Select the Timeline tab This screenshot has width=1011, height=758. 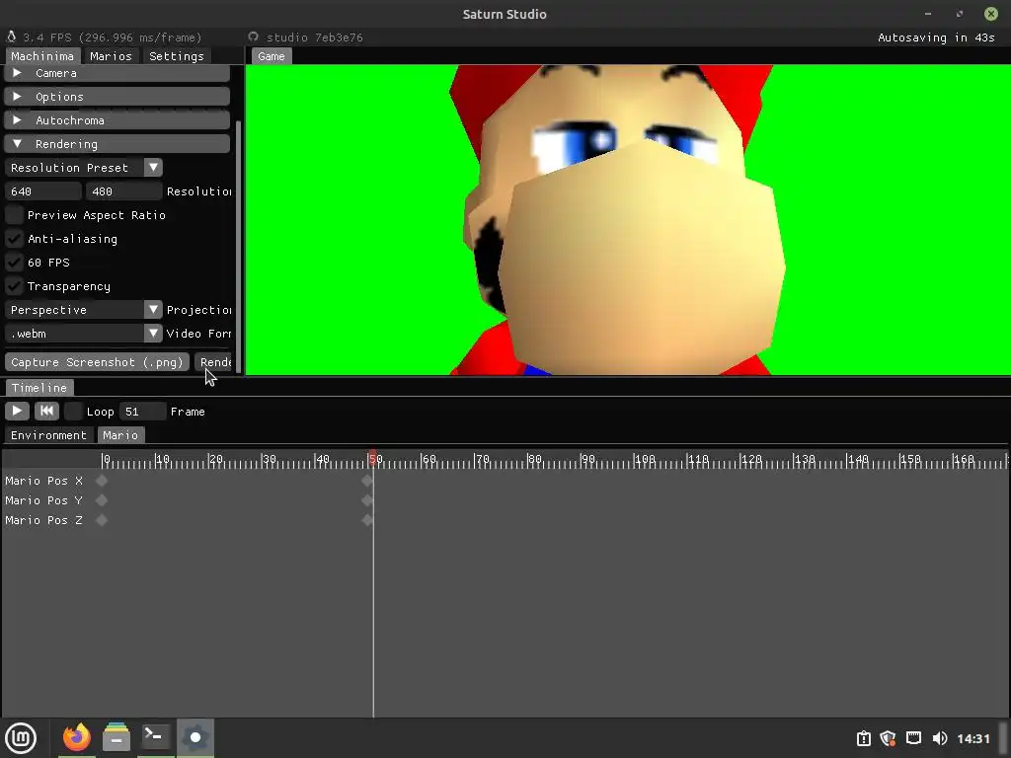point(39,387)
